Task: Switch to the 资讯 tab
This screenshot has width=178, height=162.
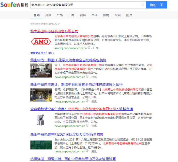Action: (48, 15)
